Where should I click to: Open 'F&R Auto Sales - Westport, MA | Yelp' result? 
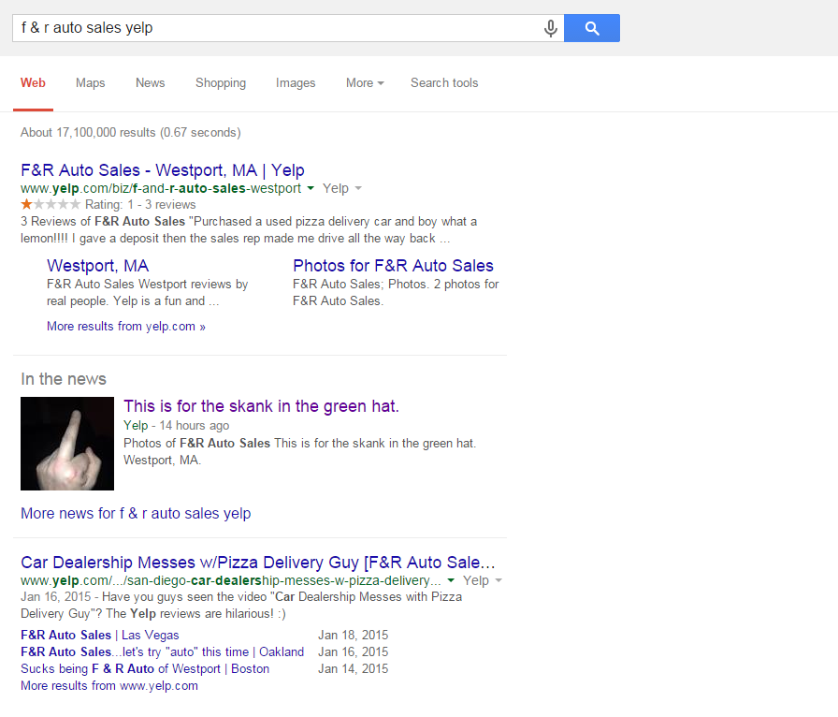click(163, 170)
